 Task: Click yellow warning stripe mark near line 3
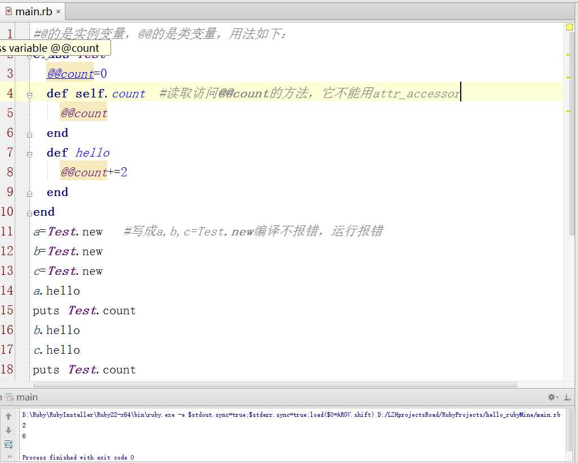(x=568, y=77)
